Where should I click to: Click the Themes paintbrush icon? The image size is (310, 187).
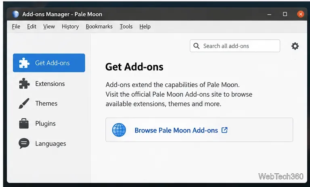coord(24,103)
